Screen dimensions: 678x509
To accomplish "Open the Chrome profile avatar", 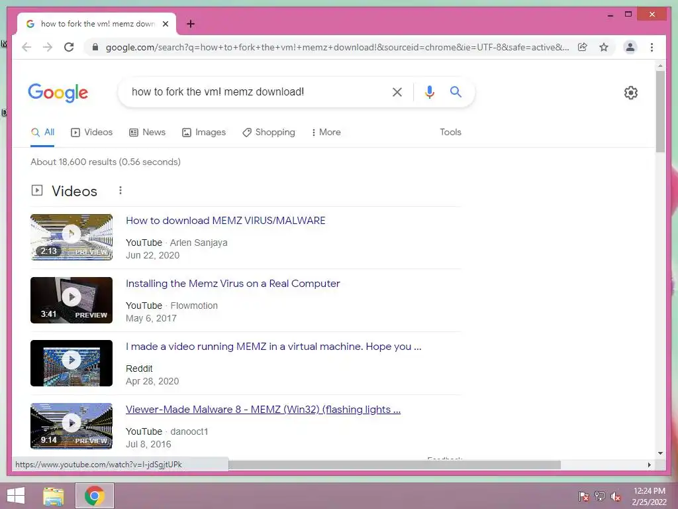I will tap(630, 47).
